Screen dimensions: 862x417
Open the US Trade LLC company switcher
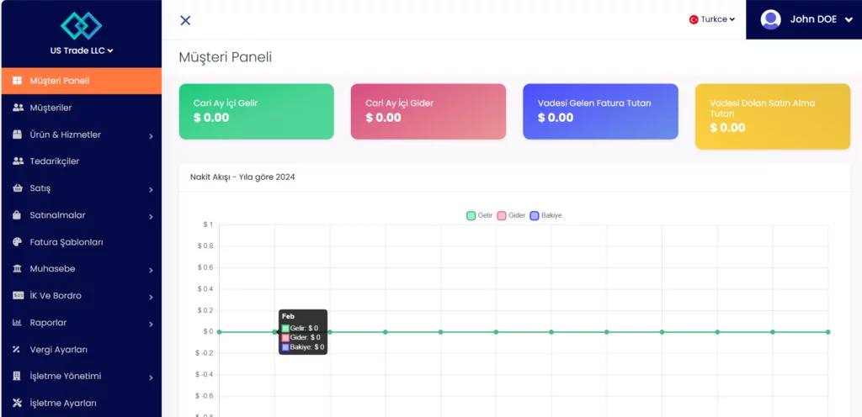(x=81, y=50)
